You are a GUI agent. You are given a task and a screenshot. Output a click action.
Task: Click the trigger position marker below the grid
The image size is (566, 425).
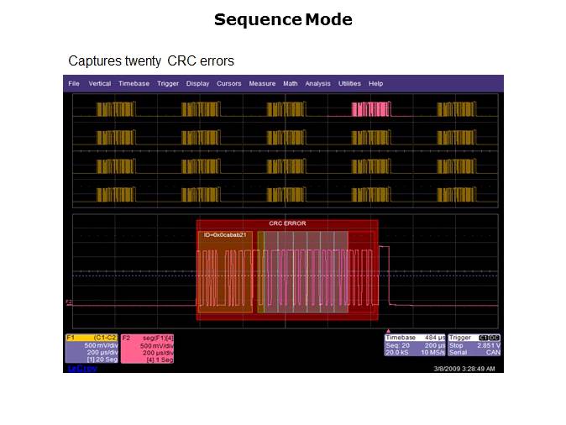(x=389, y=331)
